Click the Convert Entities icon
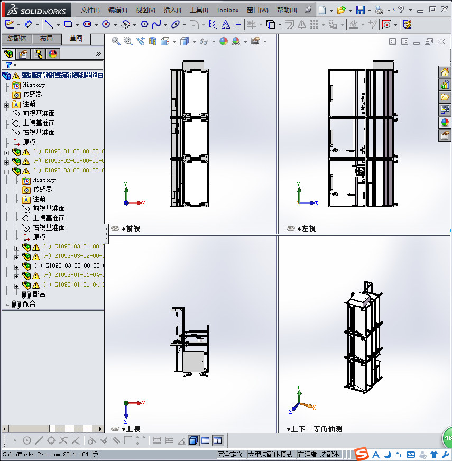The width and height of the screenshot is (452, 461). pyautogui.click(x=271, y=24)
